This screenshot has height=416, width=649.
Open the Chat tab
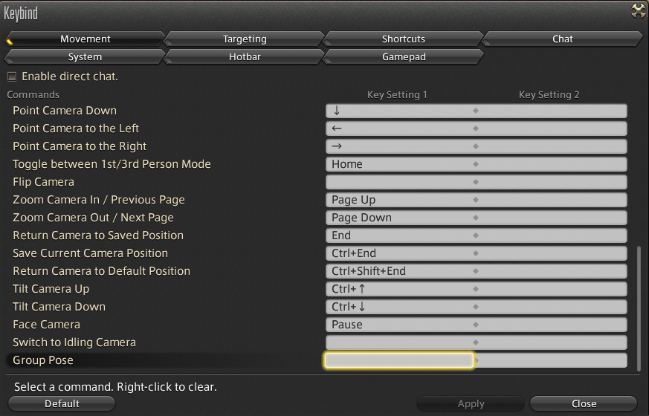click(x=563, y=39)
